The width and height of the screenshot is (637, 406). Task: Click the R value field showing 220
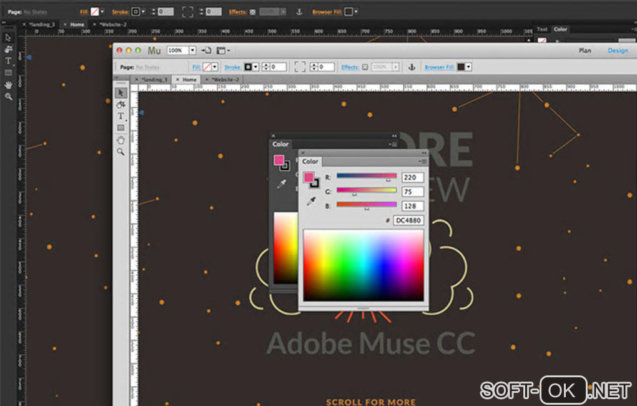[x=412, y=177]
